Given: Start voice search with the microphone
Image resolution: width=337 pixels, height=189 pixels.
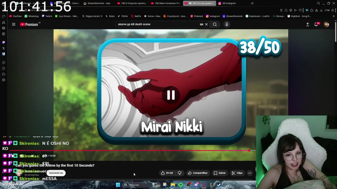Looking at the screenshot, I should click(227, 24).
